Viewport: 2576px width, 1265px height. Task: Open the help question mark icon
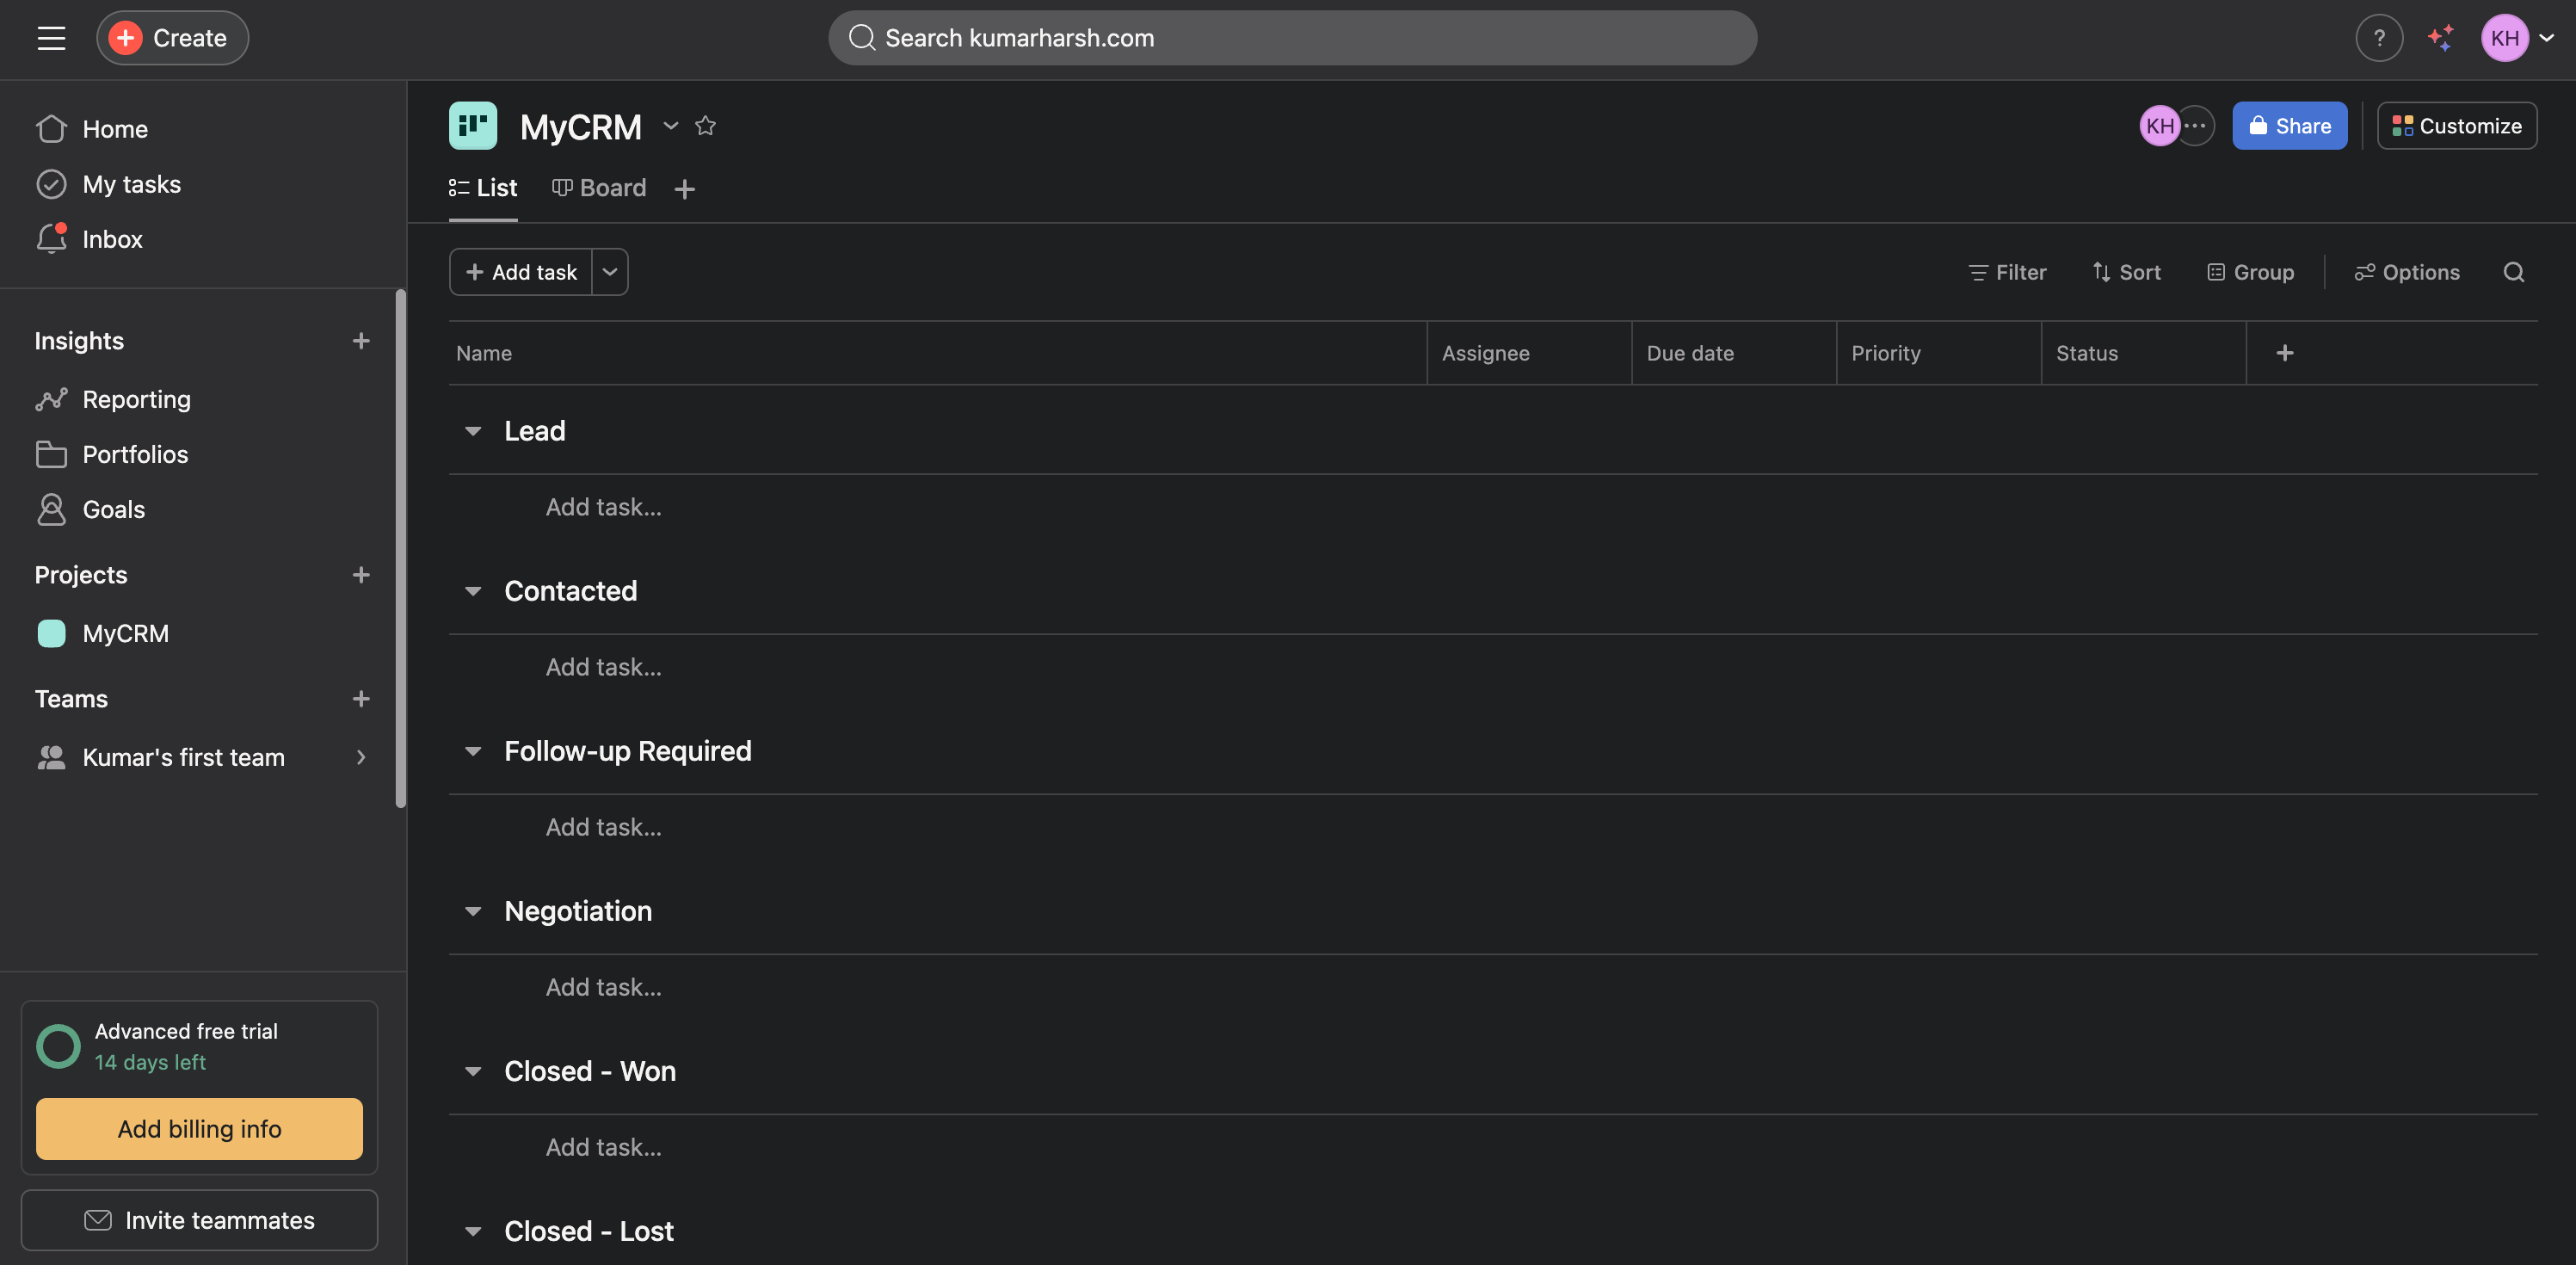click(2378, 38)
